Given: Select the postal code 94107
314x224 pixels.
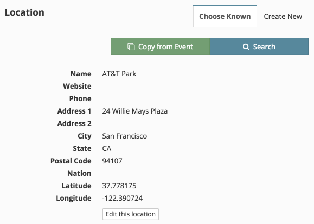Looking at the screenshot, I should (112, 161).
